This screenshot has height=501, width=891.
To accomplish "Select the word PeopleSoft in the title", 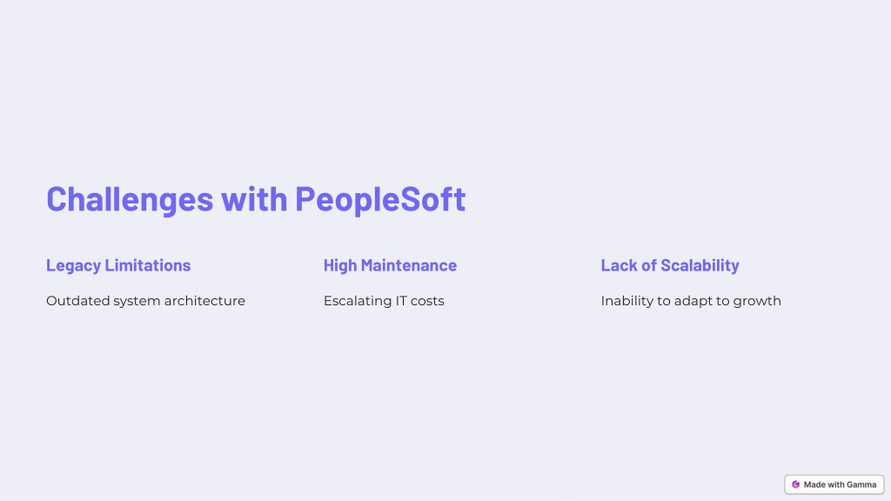I will 380,199.
